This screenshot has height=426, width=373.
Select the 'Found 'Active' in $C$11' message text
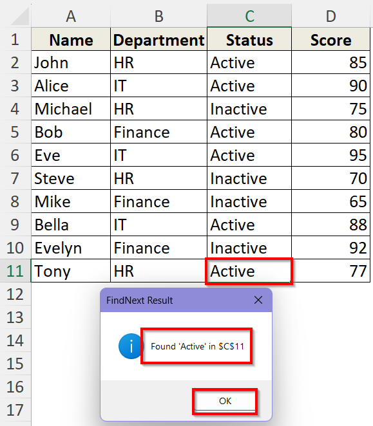pyautogui.click(x=197, y=346)
